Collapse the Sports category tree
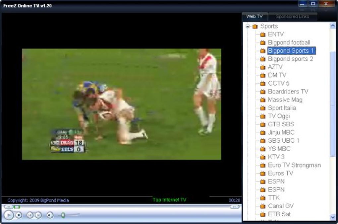338x224 pixels. (x=248, y=26)
